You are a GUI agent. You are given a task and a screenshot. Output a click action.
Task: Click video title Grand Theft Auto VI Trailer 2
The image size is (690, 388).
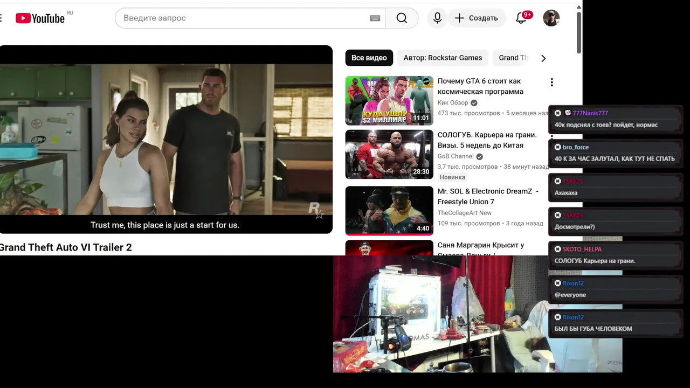65,247
